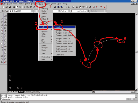
Task: Toggle the layer lock icon
Action: point(17,11)
